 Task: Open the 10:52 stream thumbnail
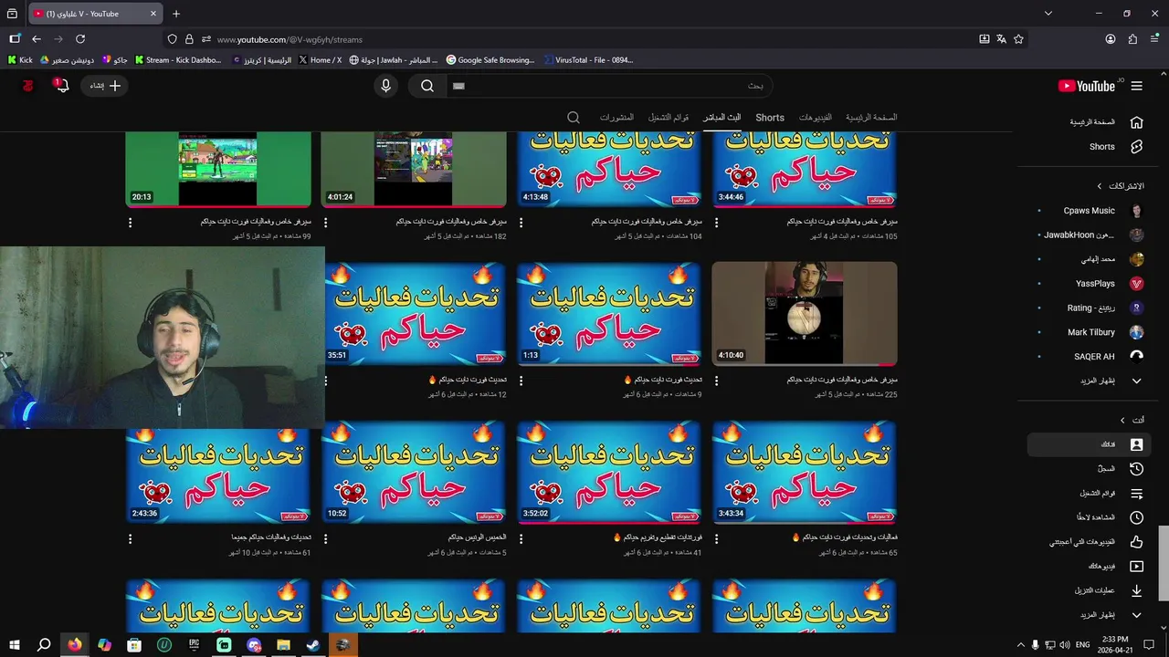click(414, 472)
